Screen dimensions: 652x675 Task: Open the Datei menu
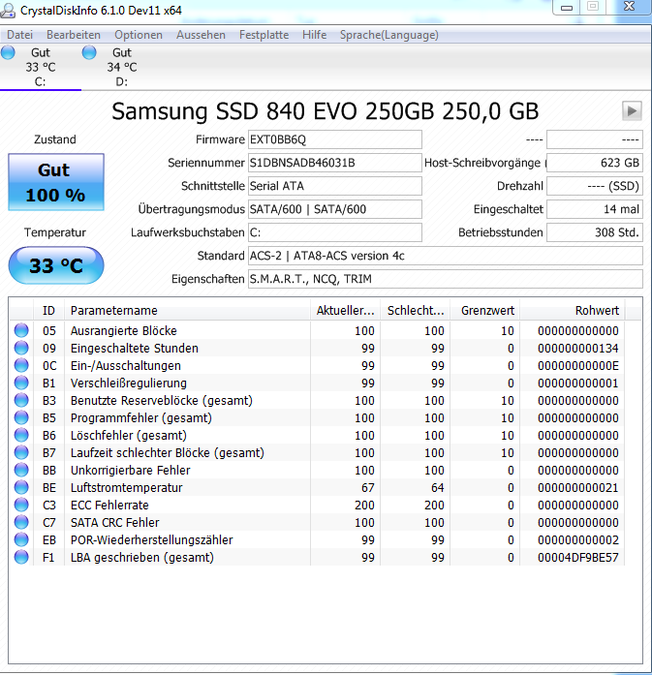click(19, 35)
